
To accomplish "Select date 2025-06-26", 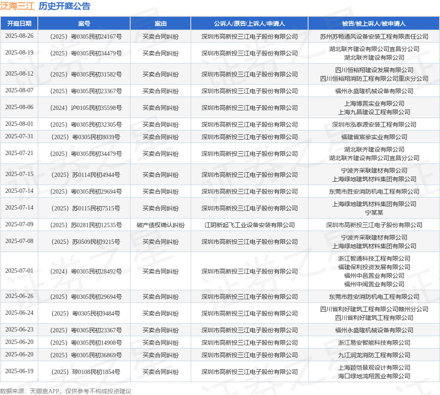I will (x=19, y=296).
